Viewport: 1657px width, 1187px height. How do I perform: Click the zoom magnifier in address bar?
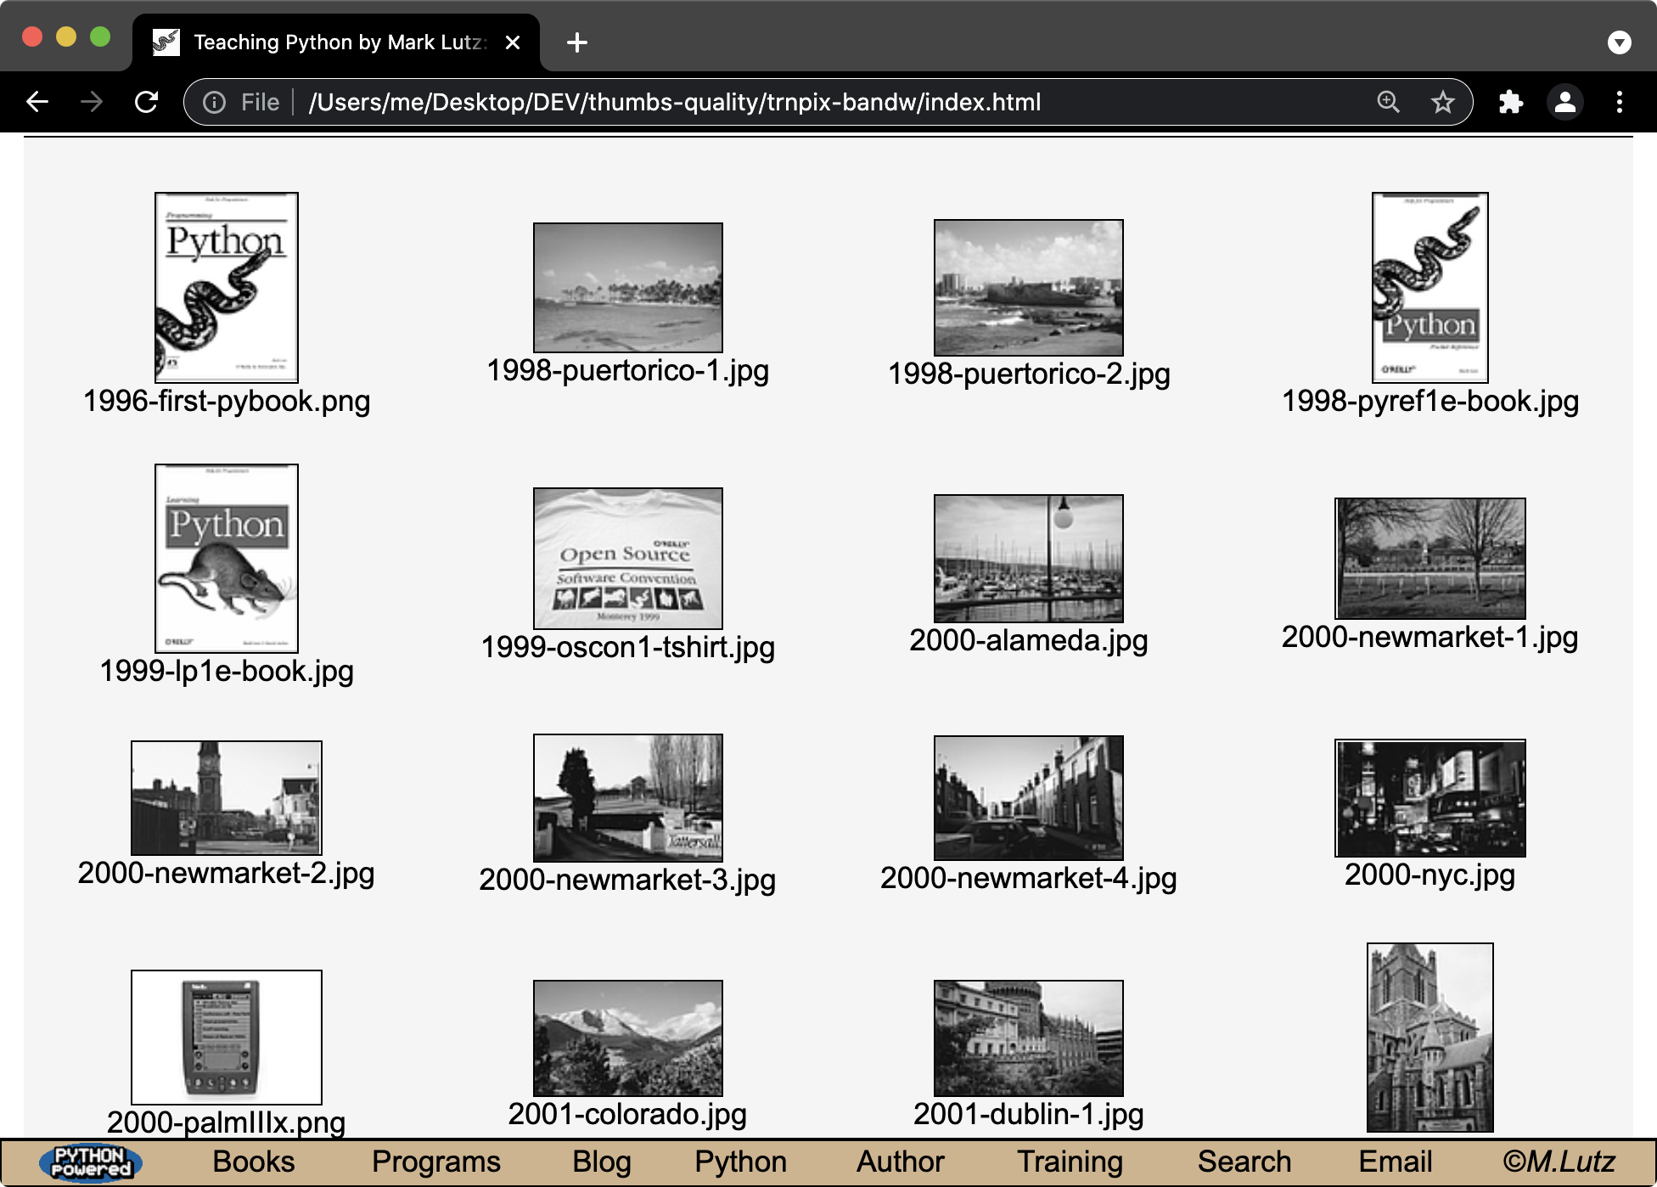click(1388, 102)
